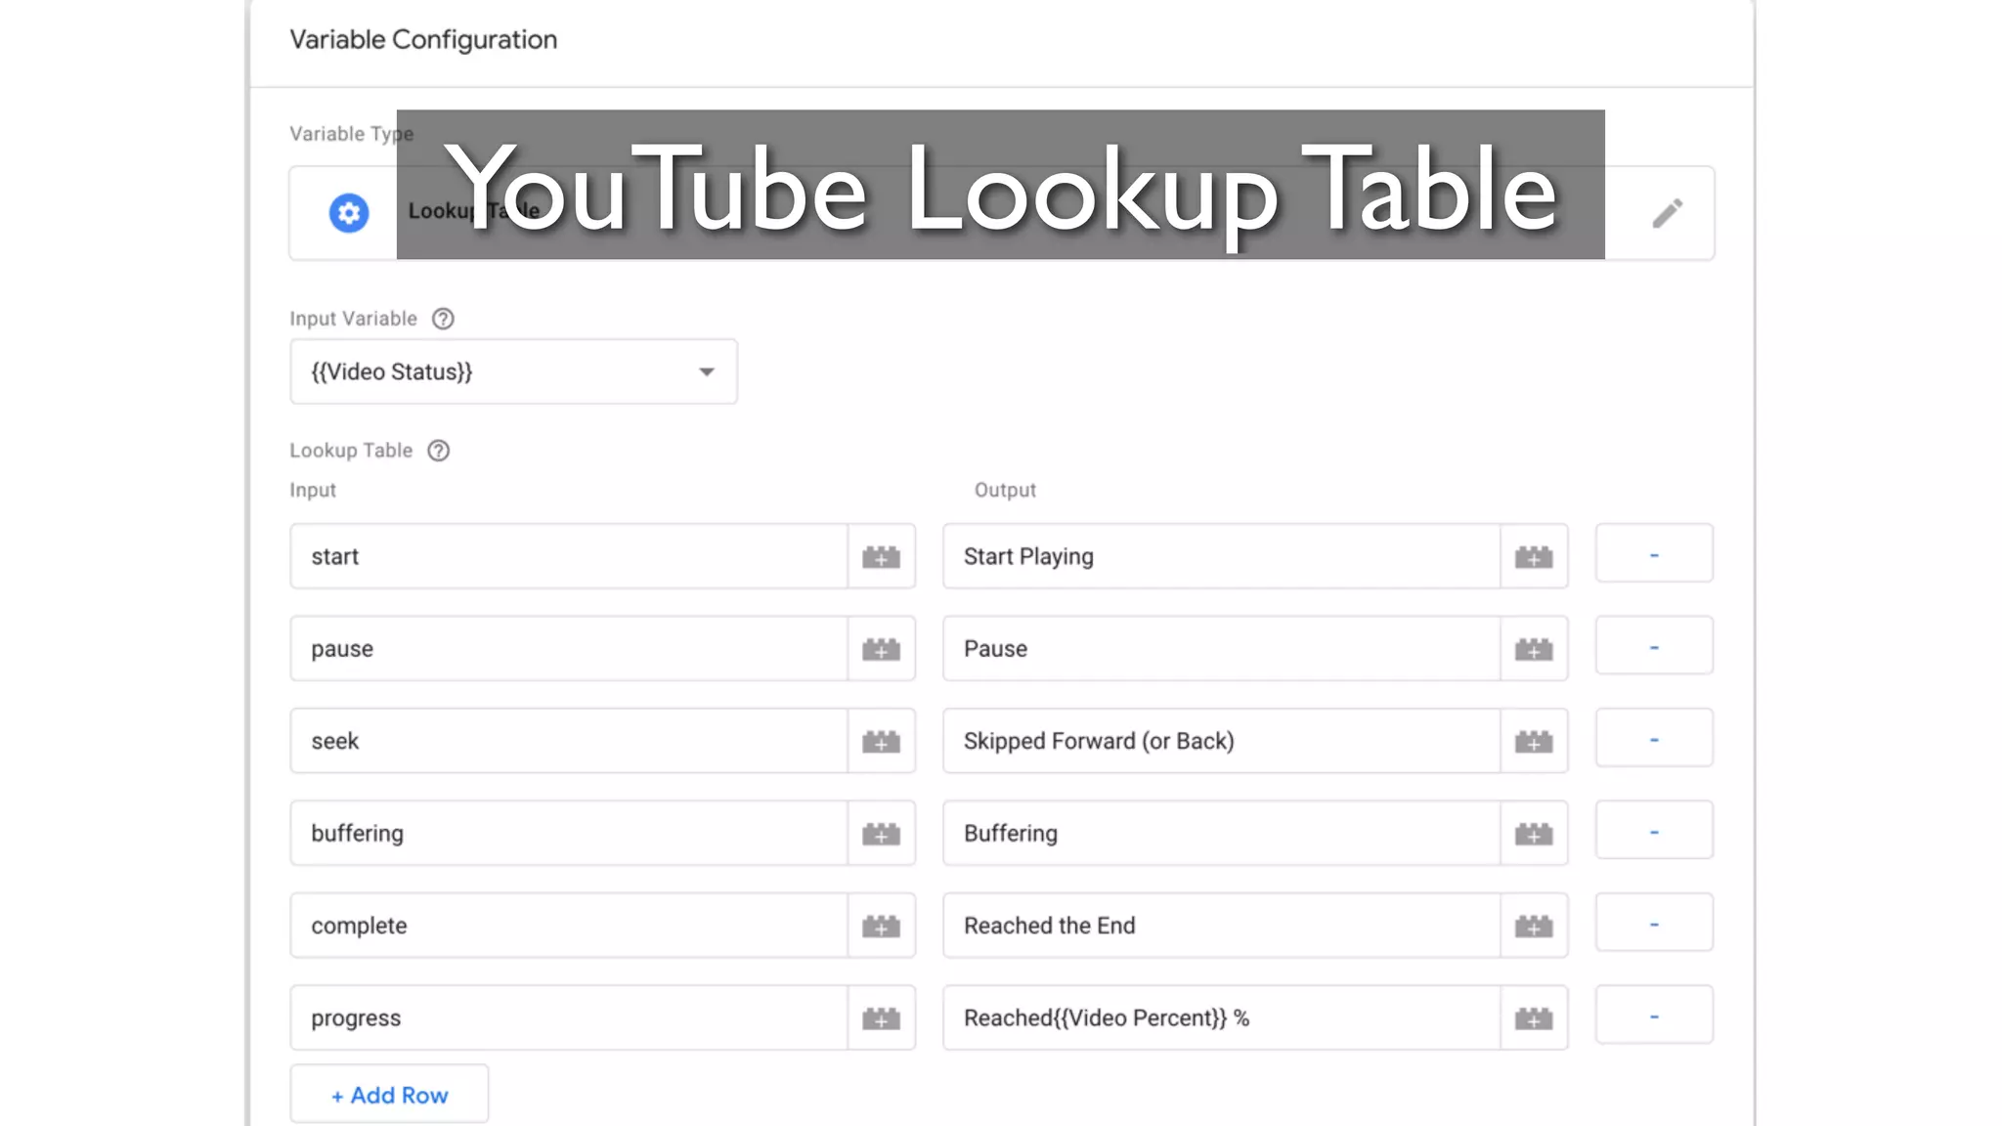
Task: Click the pencil edit icon for Variable Type
Action: [1668, 213]
